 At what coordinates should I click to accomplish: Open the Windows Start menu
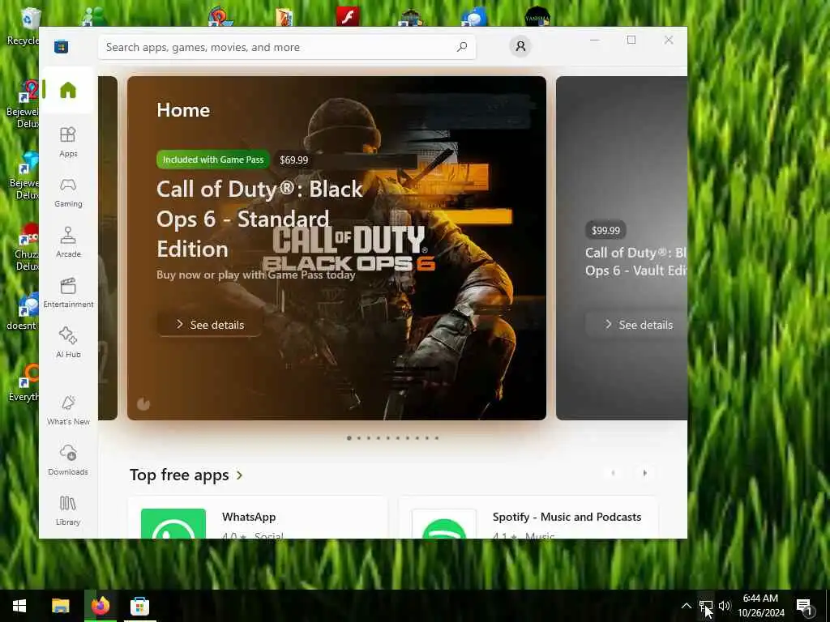19,606
